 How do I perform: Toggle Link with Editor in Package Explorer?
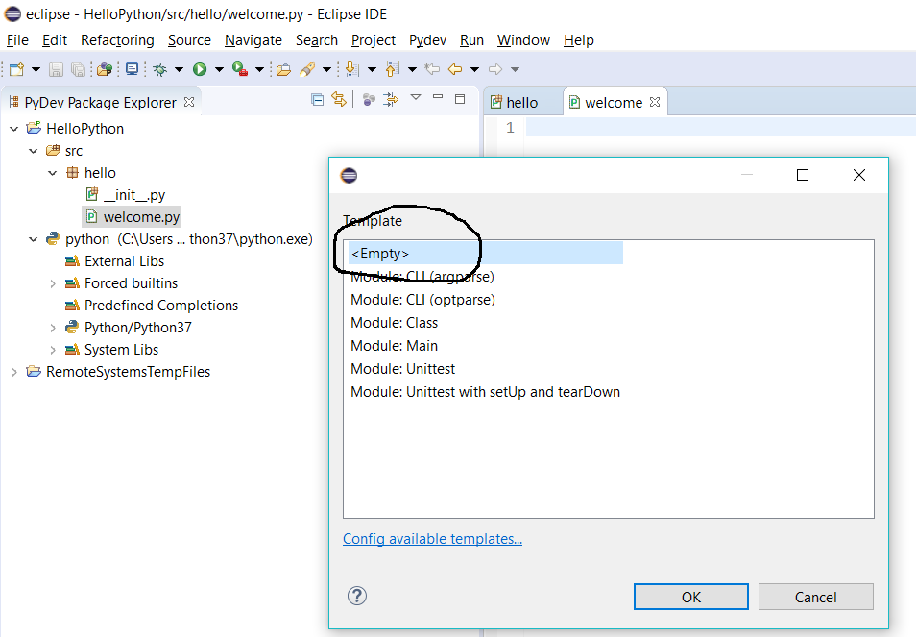[x=339, y=99]
